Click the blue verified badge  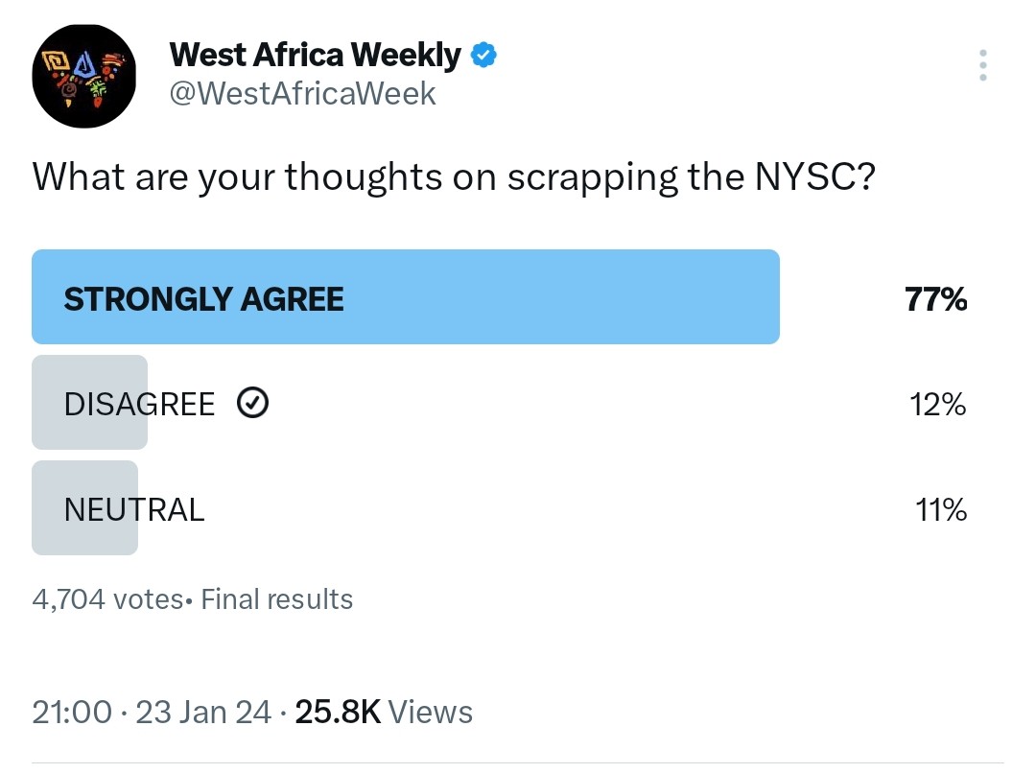point(483,55)
